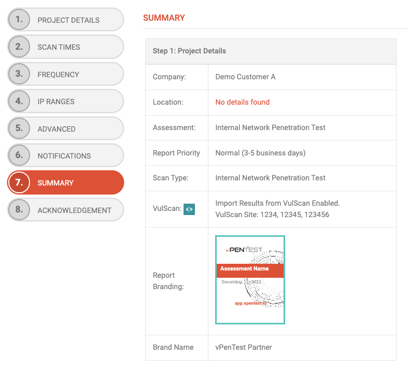This screenshot has height=370, width=408.
Task: Click the app.vpentest link on report cover
Action: (x=250, y=303)
